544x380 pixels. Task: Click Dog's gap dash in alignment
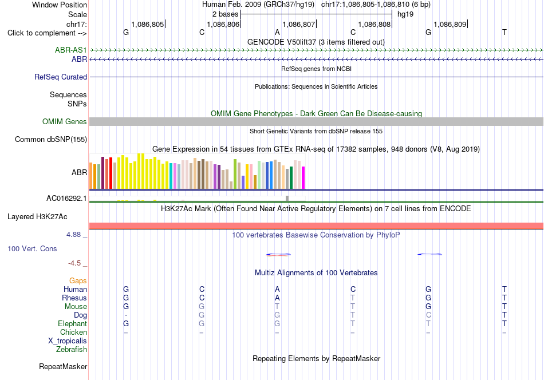pyautogui.click(x=126, y=315)
